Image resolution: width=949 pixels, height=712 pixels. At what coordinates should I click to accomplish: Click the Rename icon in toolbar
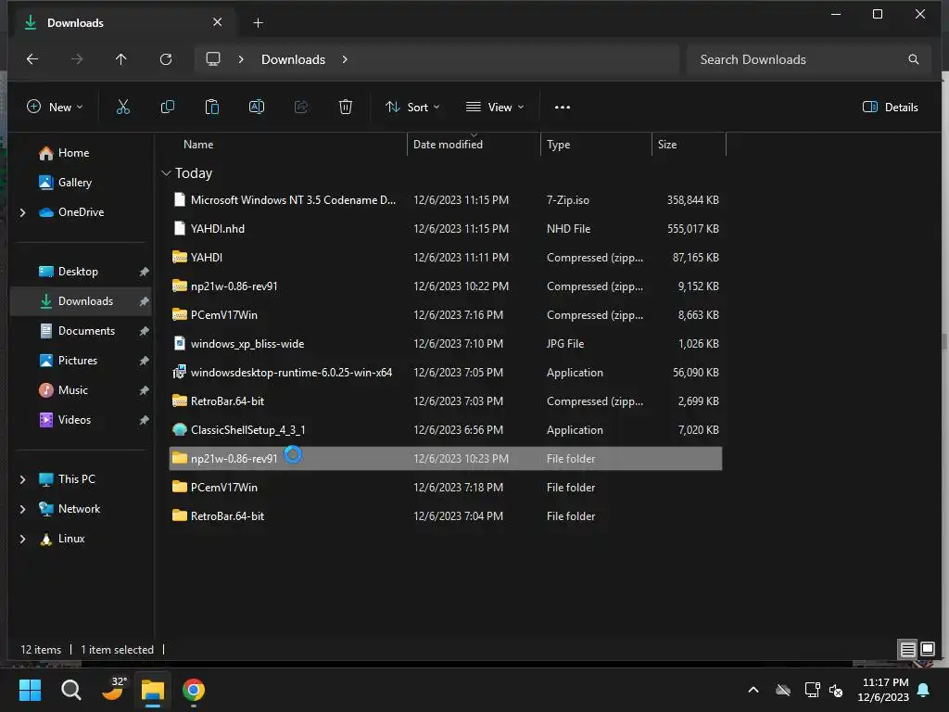tap(257, 108)
